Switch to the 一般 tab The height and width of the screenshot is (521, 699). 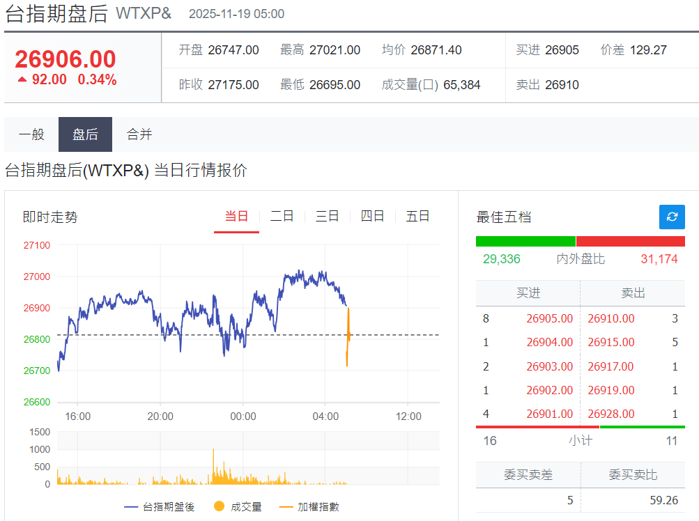tap(31, 134)
